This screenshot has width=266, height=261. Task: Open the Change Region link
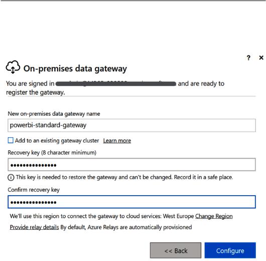(x=214, y=216)
